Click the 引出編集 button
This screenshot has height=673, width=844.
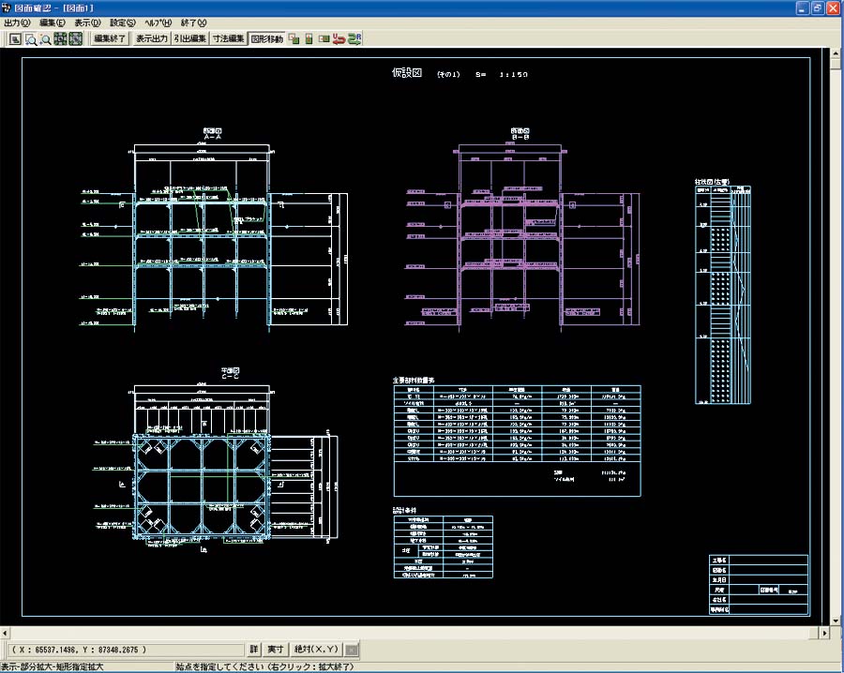(190, 38)
